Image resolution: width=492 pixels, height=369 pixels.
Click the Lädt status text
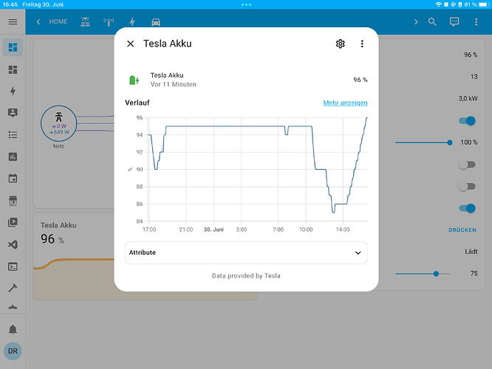pyautogui.click(x=471, y=252)
